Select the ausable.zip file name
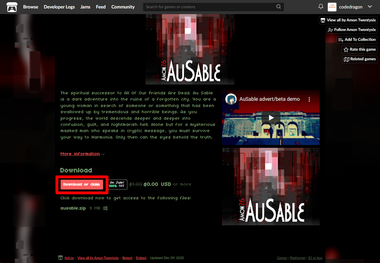Screen dimensions: 380x263 73,208
